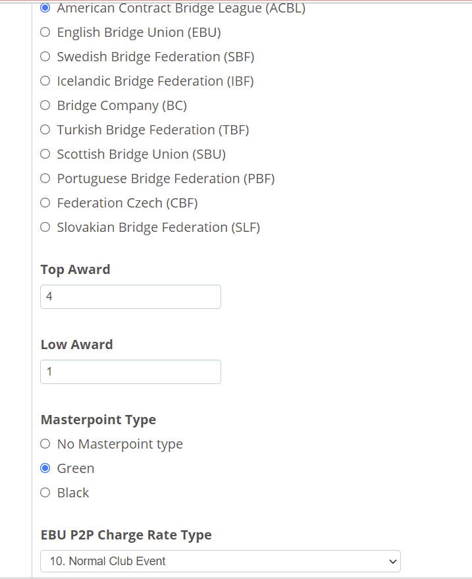Open EBU P2P Charge Rate Type dropdown
The width and height of the screenshot is (472, 579).
tap(220, 561)
